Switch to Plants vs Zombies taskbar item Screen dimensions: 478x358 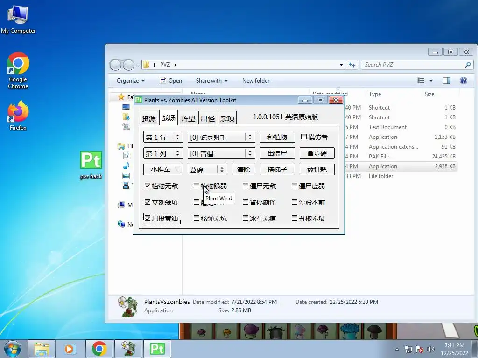click(128, 349)
